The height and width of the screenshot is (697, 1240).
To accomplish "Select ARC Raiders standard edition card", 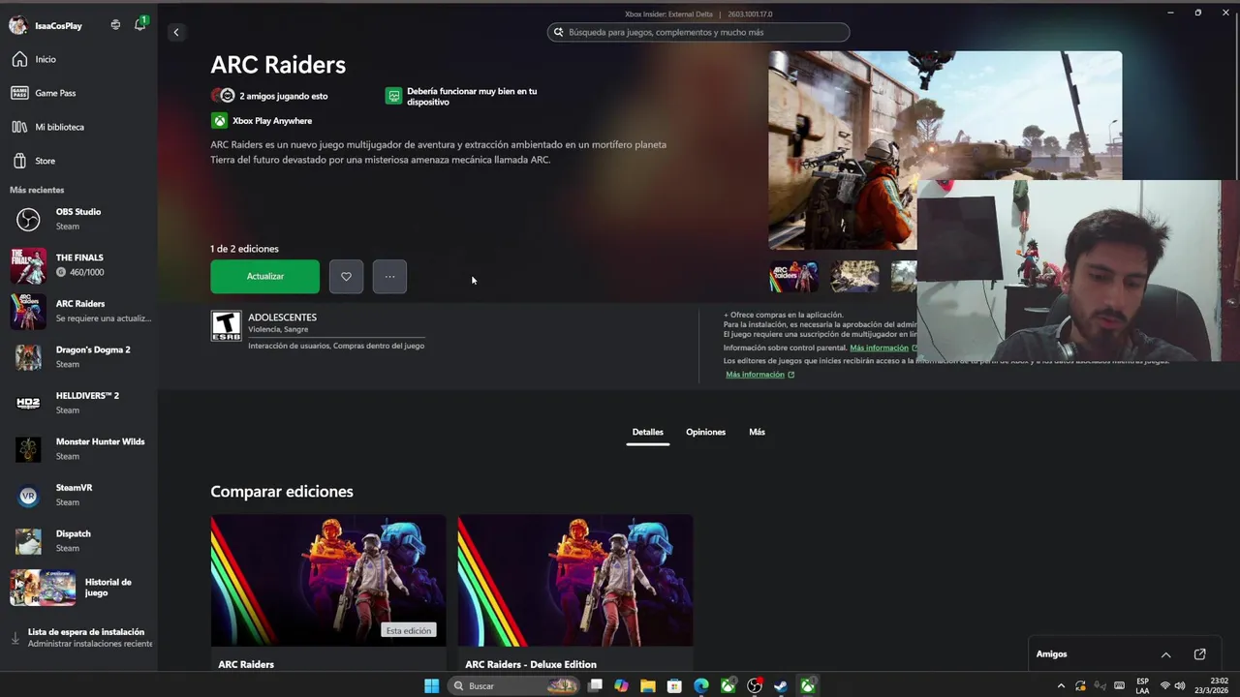I will click(327, 593).
